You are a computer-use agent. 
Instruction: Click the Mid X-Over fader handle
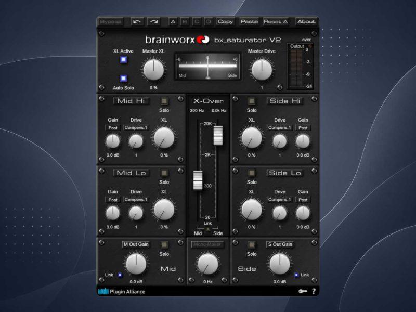point(198,180)
